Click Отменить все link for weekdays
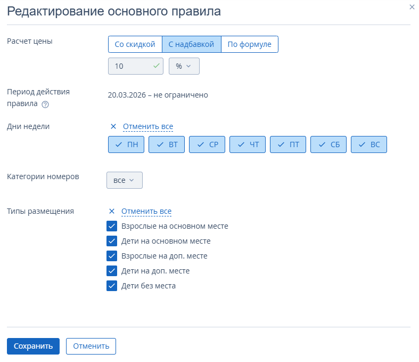 coord(148,126)
